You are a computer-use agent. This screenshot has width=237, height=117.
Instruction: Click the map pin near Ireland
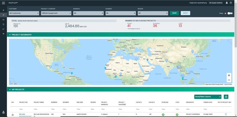[x=116, y=40]
